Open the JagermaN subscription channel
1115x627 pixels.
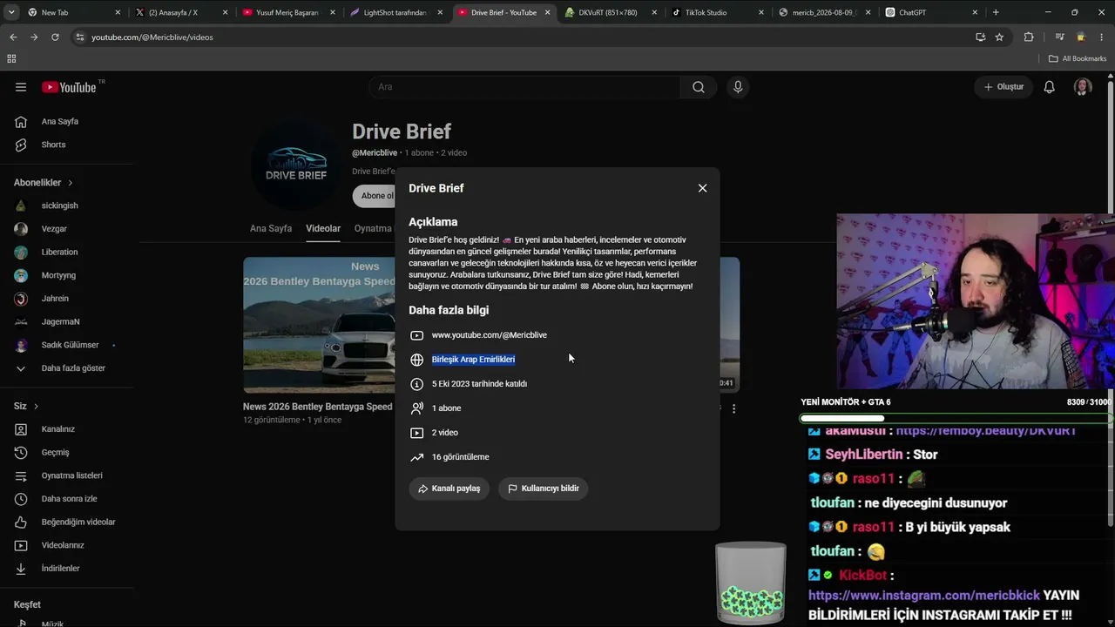coord(60,321)
